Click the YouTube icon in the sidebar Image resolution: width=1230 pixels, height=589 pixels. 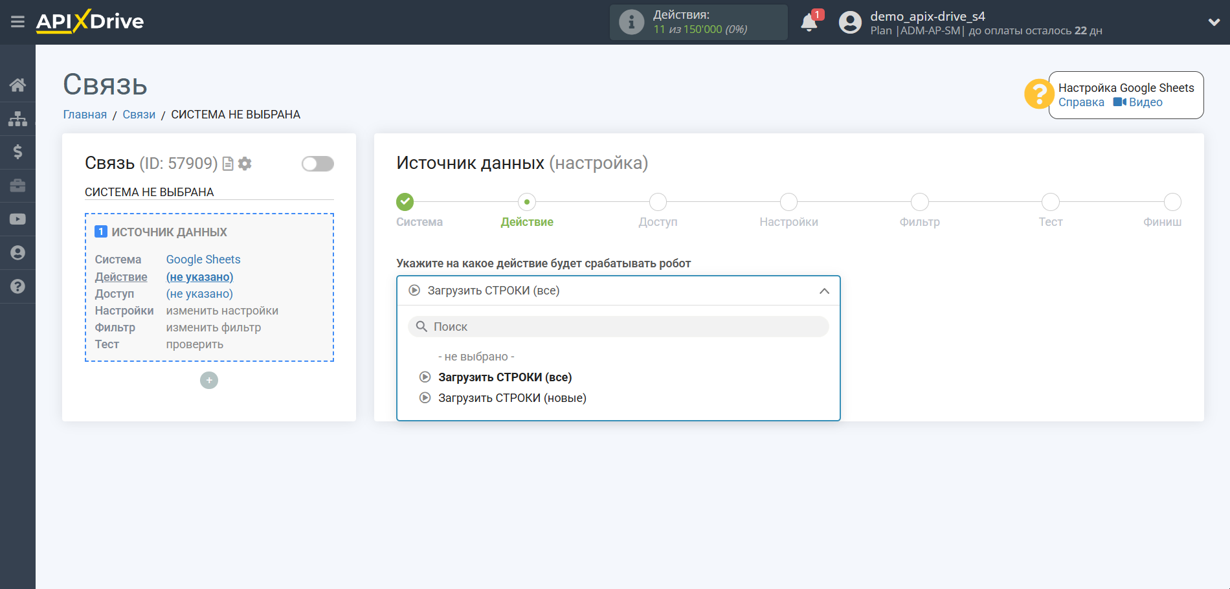(17, 219)
